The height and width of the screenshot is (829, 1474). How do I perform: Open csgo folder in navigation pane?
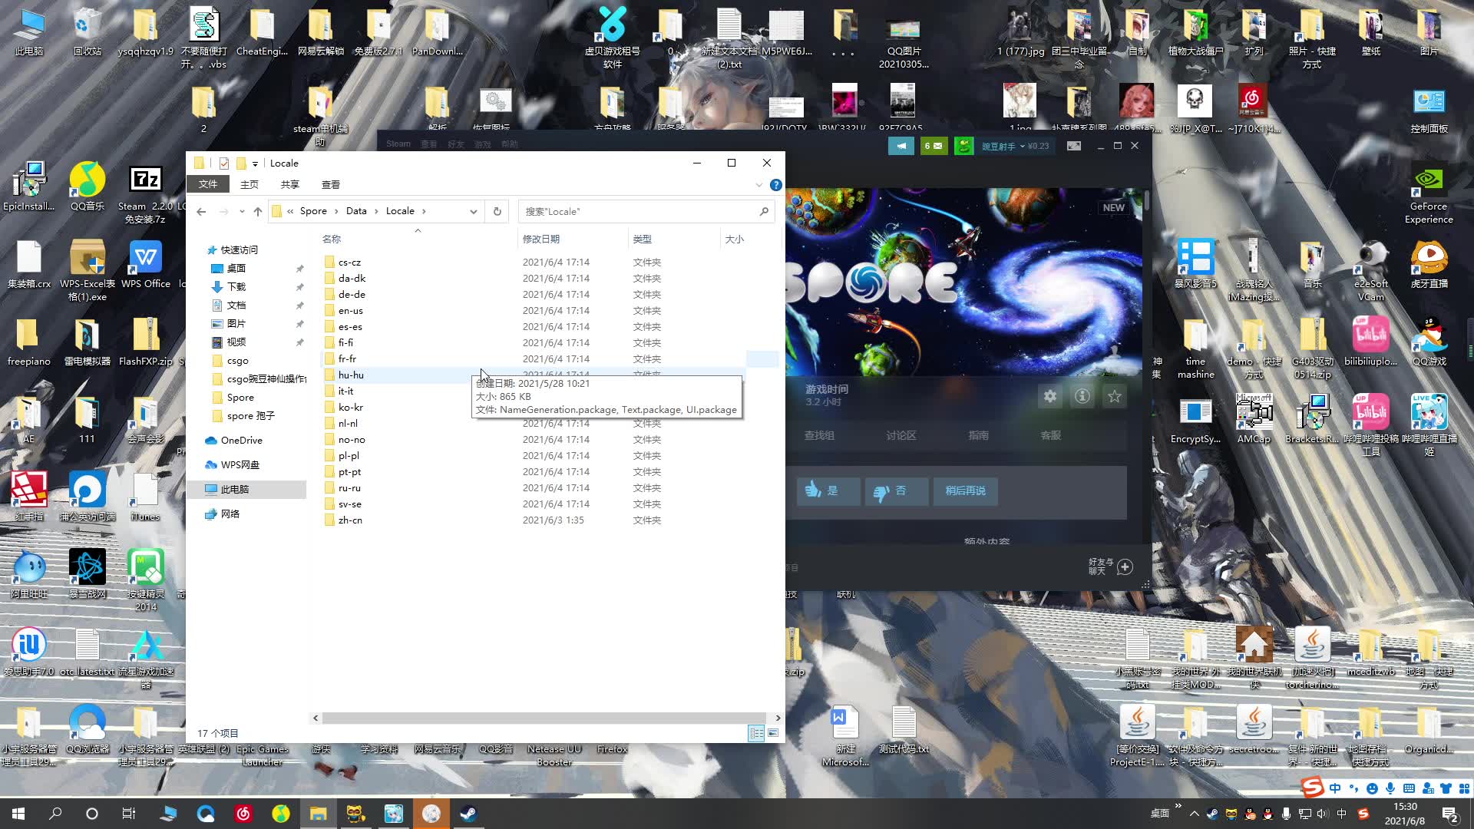tap(238, 360)
